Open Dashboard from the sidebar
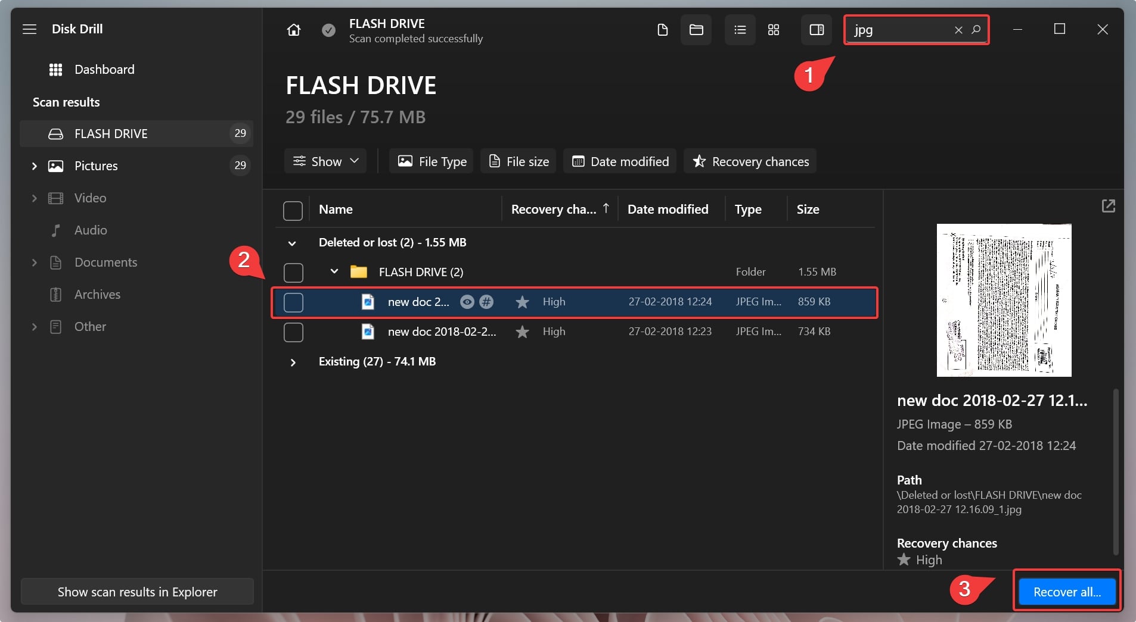 (104, 70)
